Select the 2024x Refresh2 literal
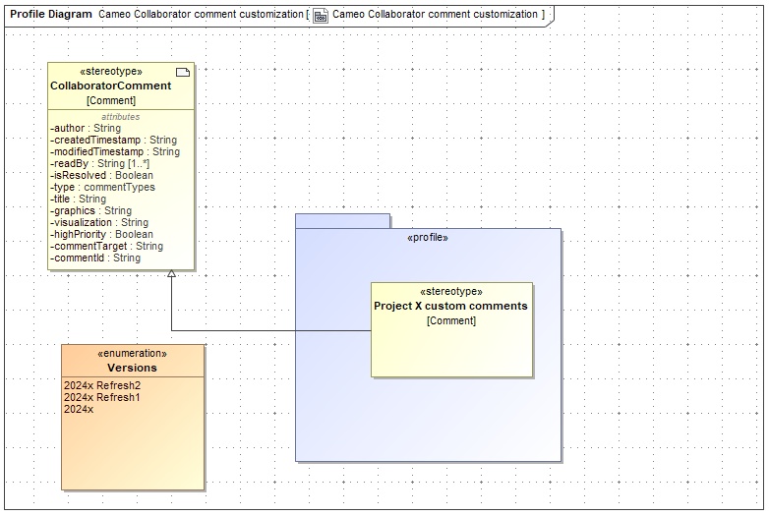The height and width of the screenshot is (516, 769). pos(102,385)
